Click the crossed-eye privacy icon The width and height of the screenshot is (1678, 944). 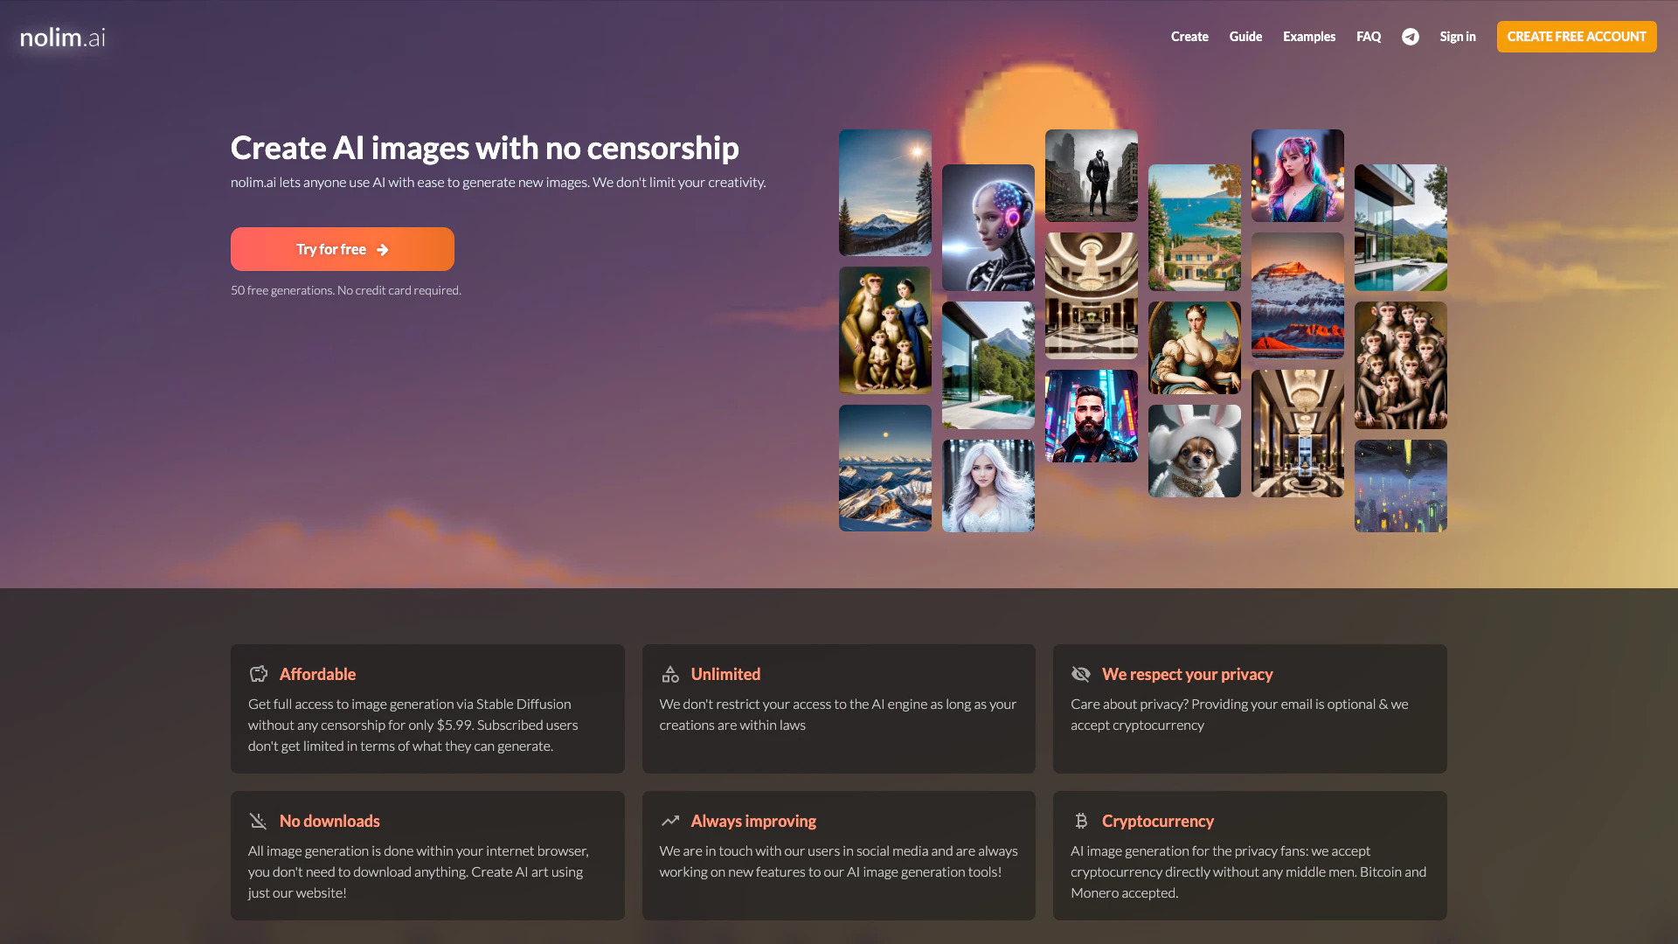(1081, 674)
